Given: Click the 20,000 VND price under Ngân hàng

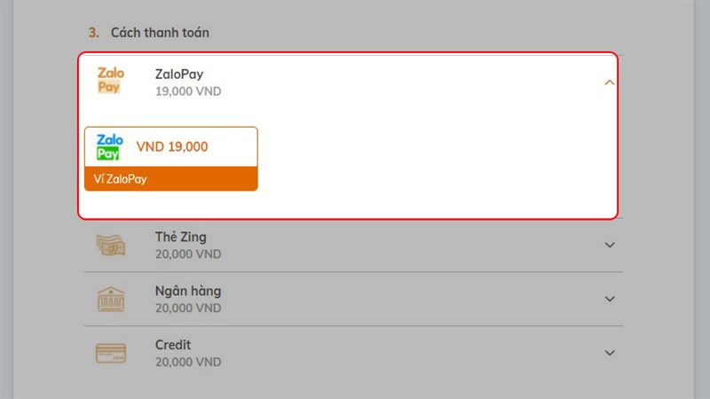Looking at the screenshot, I should 188,308.
